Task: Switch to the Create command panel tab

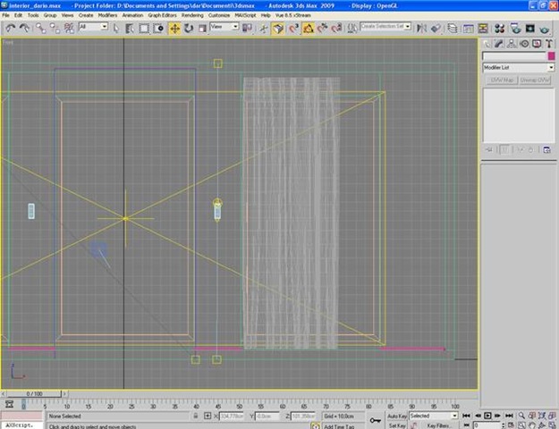Action: [487, 44]
